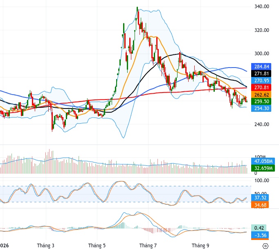
Task: Select Tháng 9 on the time axis
Action: 200,246
